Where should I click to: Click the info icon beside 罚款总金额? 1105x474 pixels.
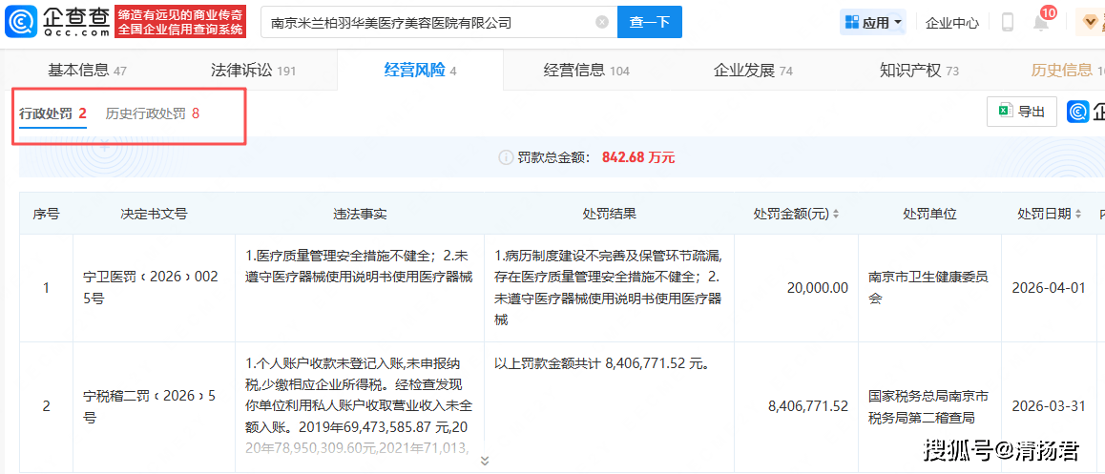[506, 157]
